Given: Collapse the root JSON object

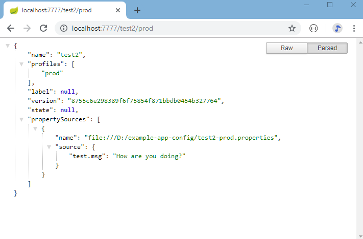Looking at the screenshot, I should click(x=8, y=46).
